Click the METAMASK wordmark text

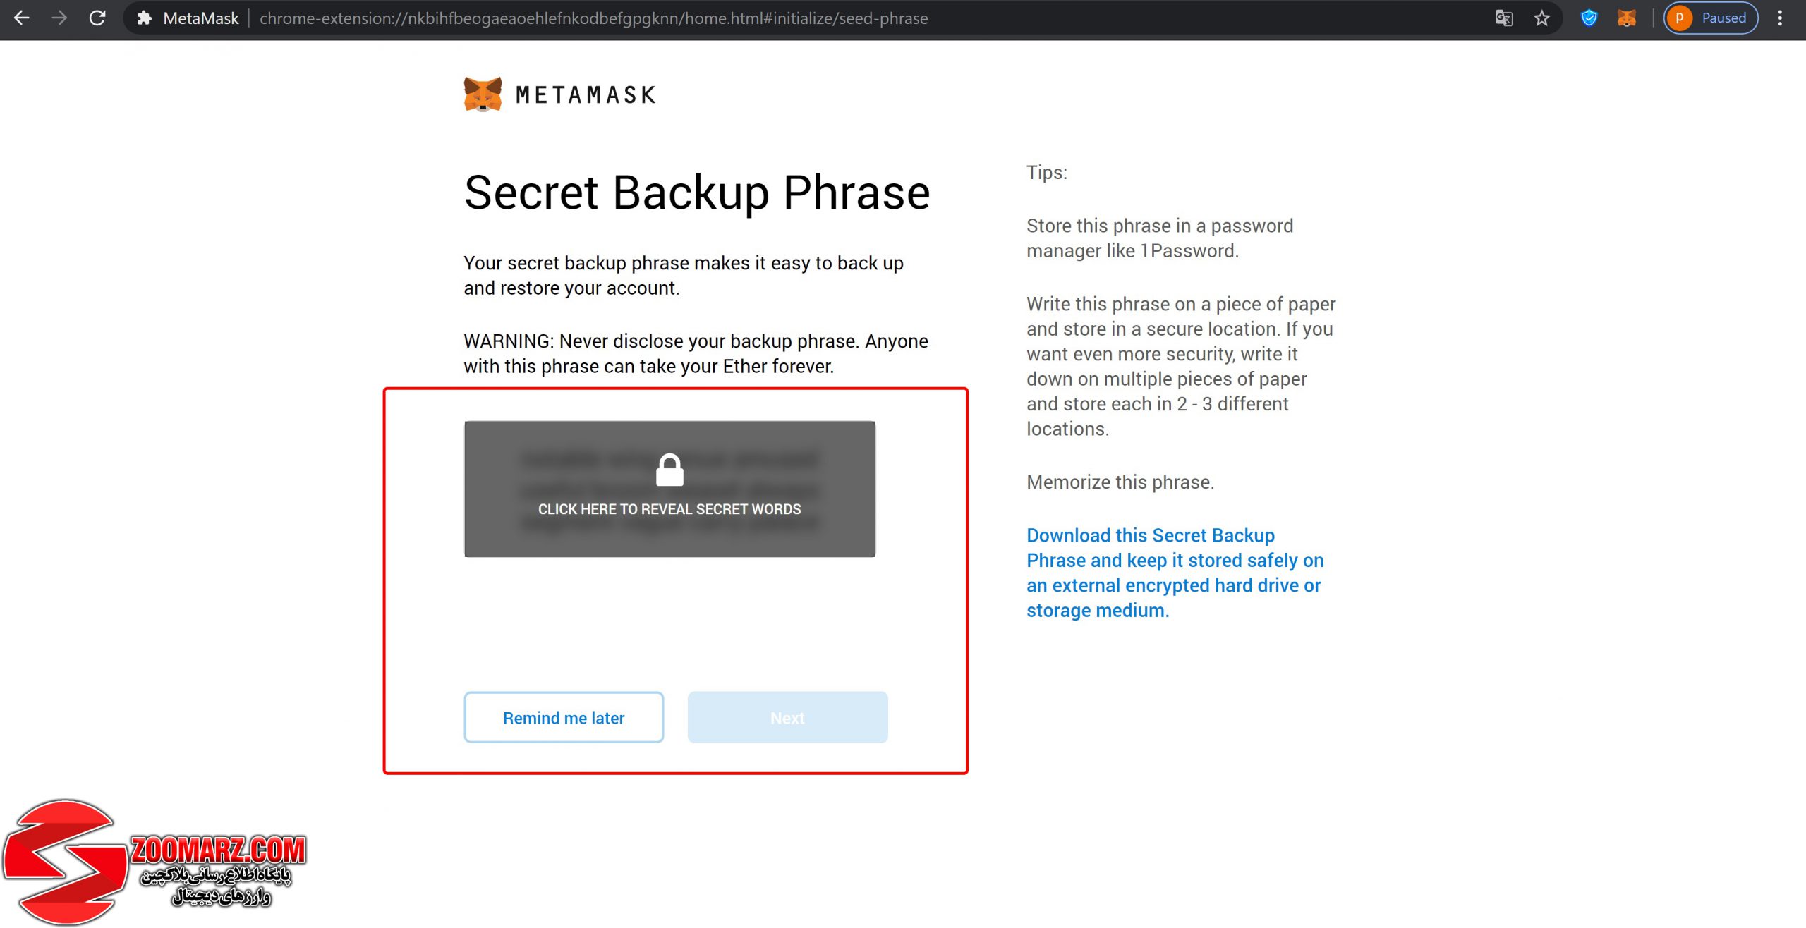(x=586, y=95)
